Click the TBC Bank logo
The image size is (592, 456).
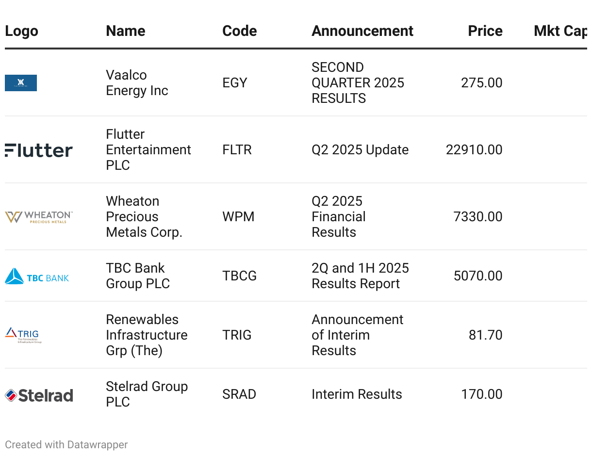tap(37, 276)
